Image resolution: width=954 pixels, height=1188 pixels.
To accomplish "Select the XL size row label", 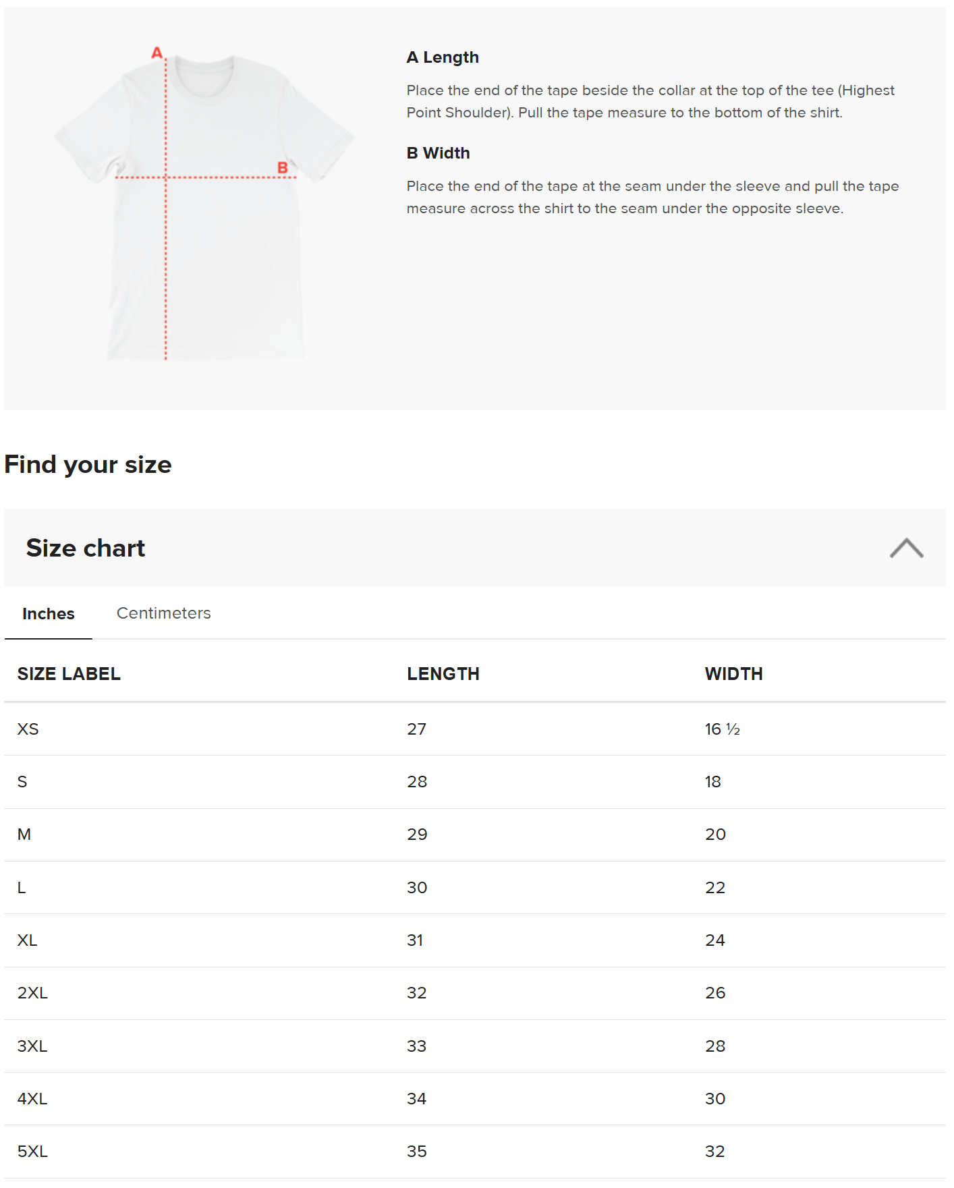I will (x=27, y=940).
